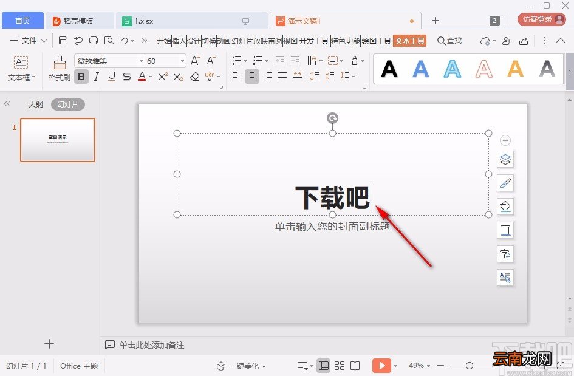Decrease paragraph indent
Screen dimensions: 574x376
pyautogui.click(x=280, y=60)
